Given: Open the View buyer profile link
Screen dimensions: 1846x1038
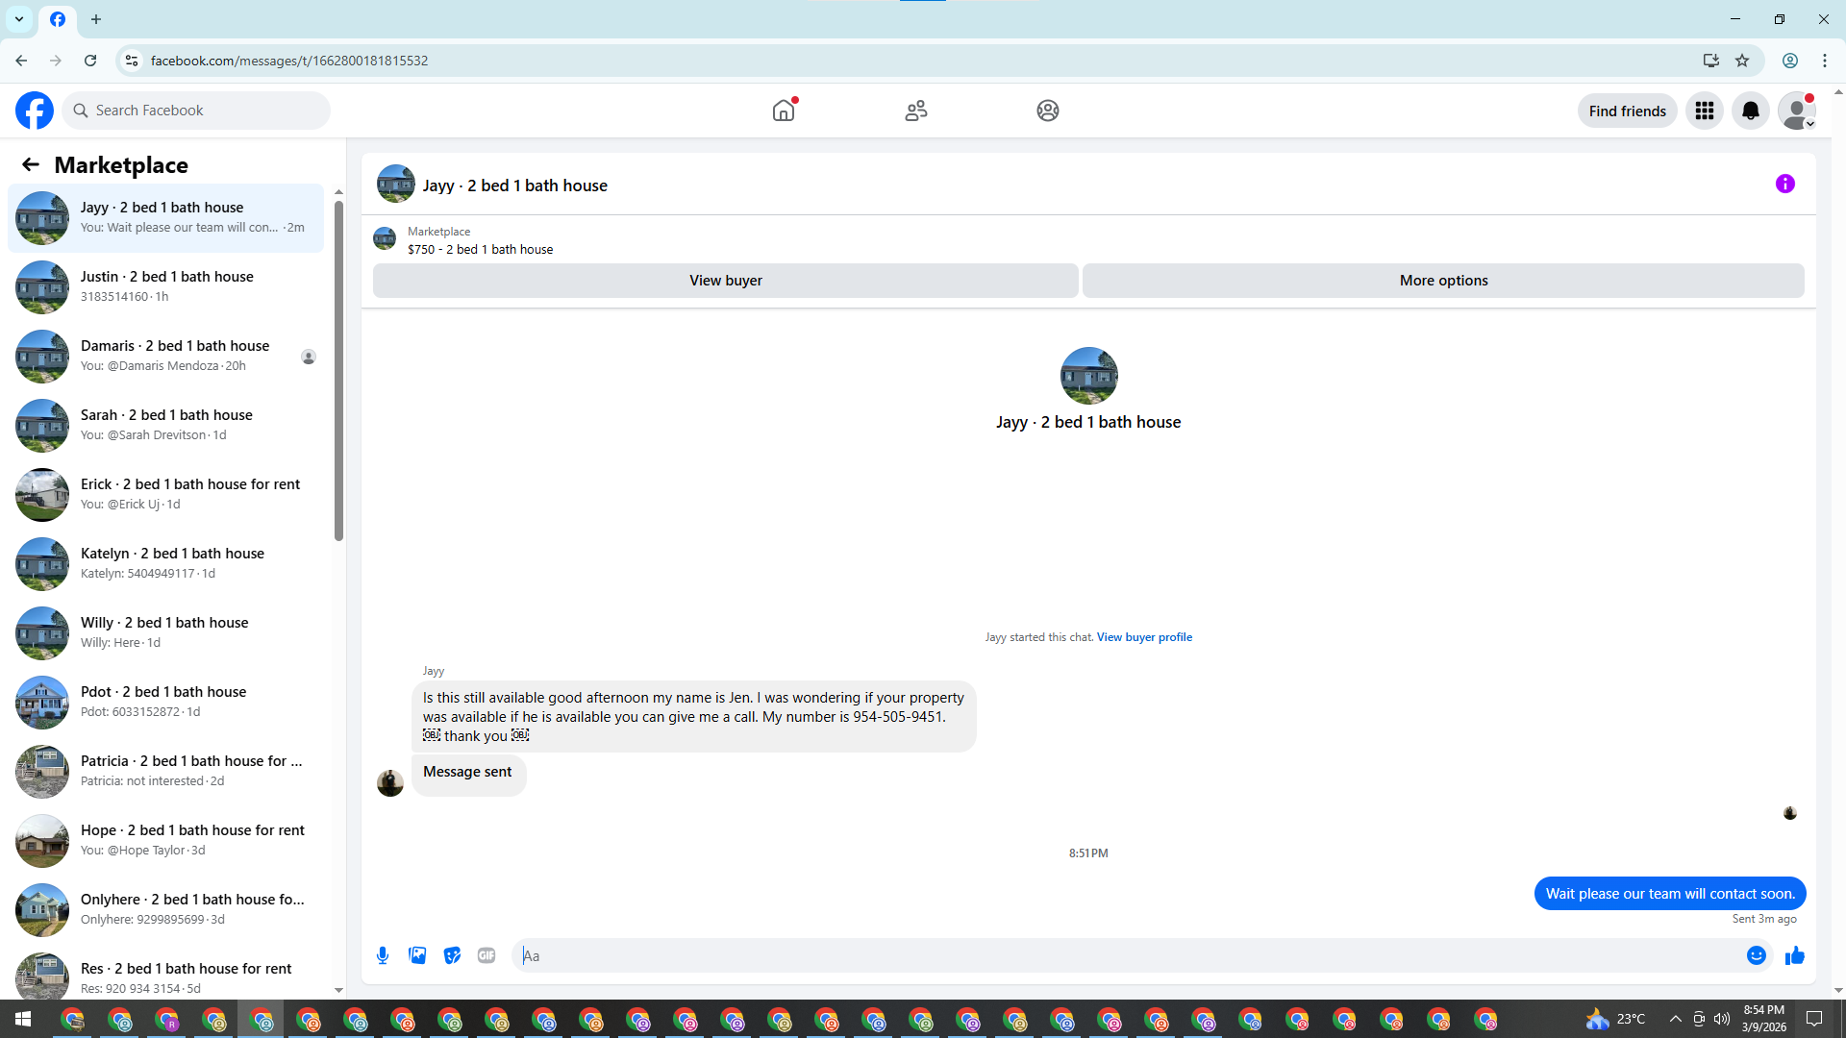Looking at the screenshot, I should [x=1144, y=637].
